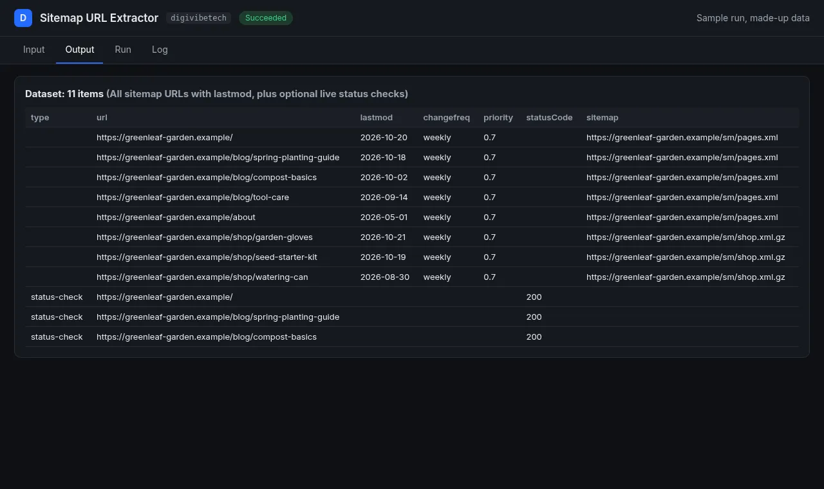Viewport: 824px width, 489px height.
Task: Click the statusCode column header
Action: click(x=549, y=117)
